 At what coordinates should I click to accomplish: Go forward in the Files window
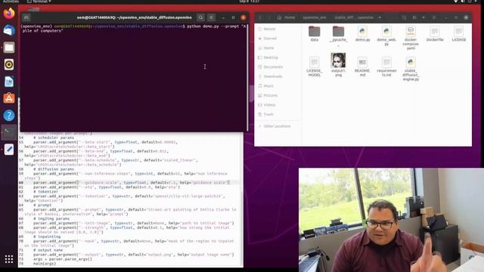click(x=269, y=17)
